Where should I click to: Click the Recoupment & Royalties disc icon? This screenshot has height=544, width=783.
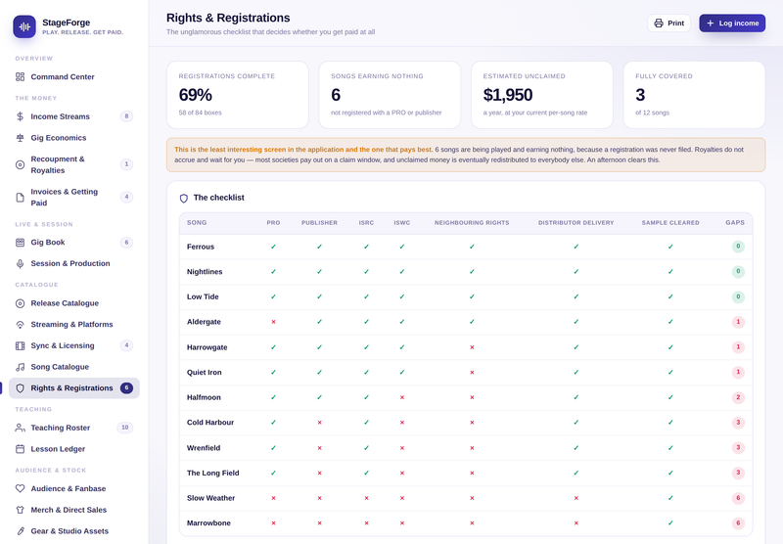(20, 164)
